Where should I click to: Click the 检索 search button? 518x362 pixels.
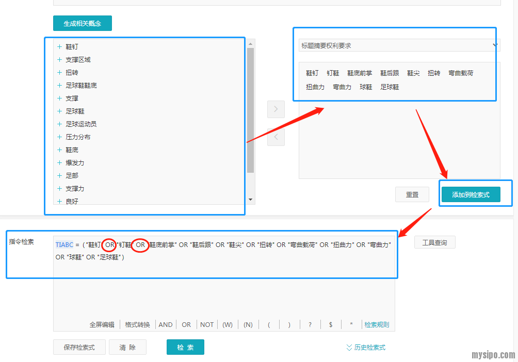[185, 347]
